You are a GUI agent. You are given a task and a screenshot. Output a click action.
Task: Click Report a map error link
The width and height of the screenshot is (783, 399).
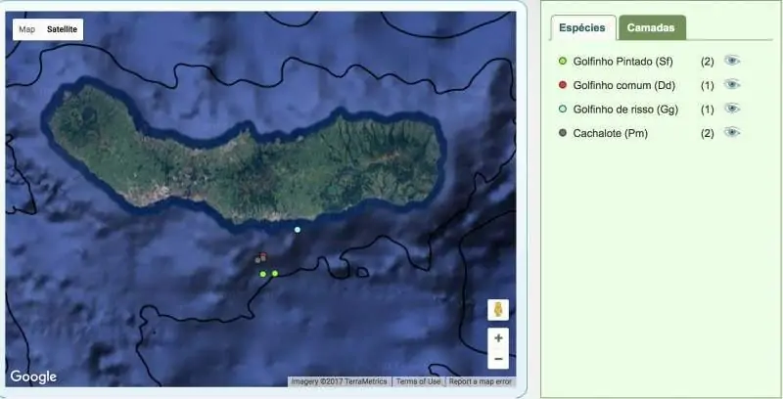tap(480, 381)
